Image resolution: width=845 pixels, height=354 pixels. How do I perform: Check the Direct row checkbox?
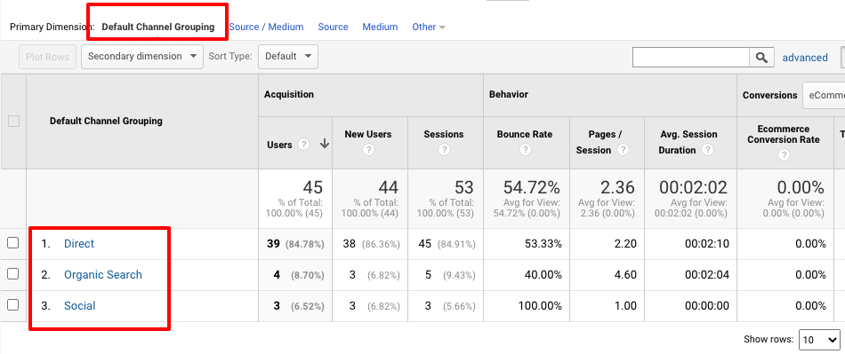click(13, 243)
